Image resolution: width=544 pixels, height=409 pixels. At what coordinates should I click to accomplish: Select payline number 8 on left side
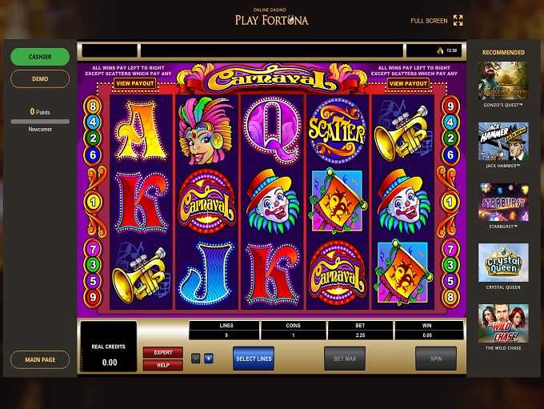click(x=93, y=106)
